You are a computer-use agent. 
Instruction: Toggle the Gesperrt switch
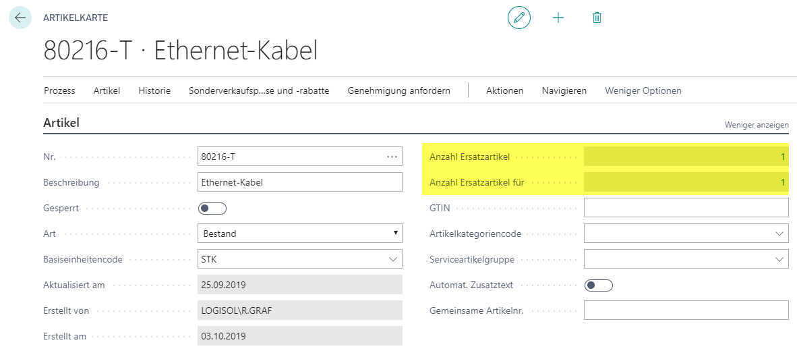[212, 209]
